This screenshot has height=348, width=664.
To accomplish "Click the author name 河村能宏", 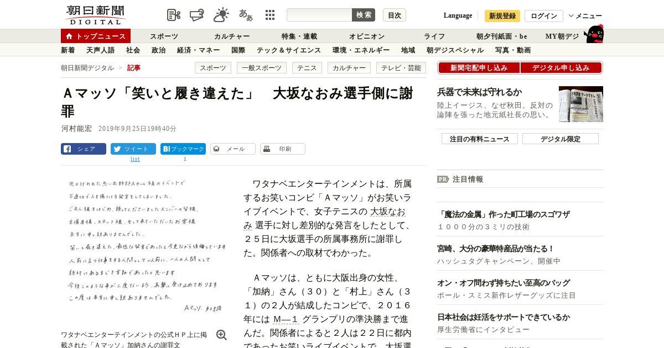I will [76, 128].
